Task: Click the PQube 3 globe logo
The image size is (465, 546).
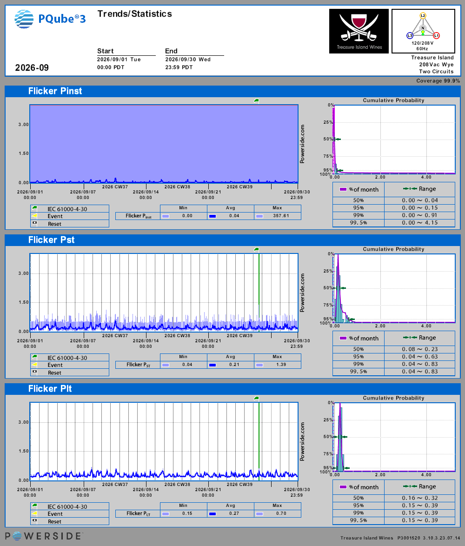Action: tap(24, 19)
